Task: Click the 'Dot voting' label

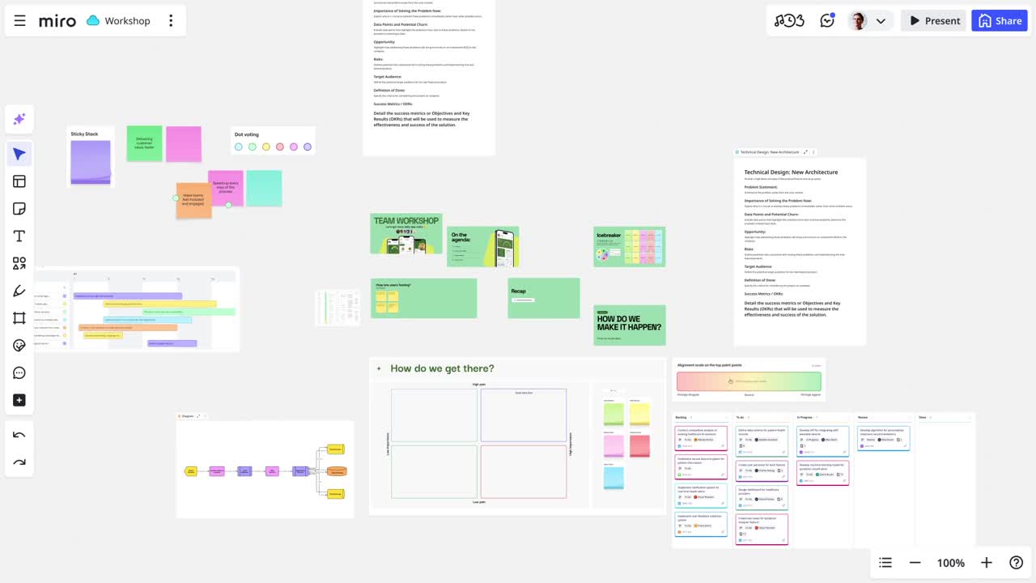Action: pos(247,134)
